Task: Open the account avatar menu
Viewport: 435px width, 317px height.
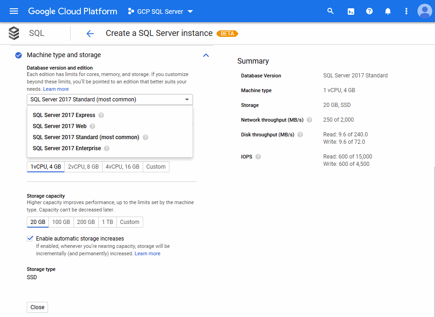Action: coord(424,11)
